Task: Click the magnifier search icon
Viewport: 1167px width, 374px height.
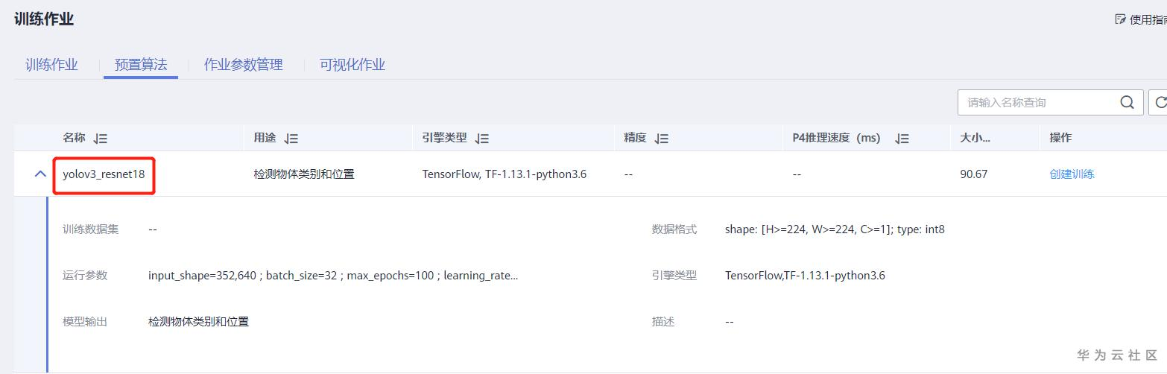Action: tap(1127, 103)
